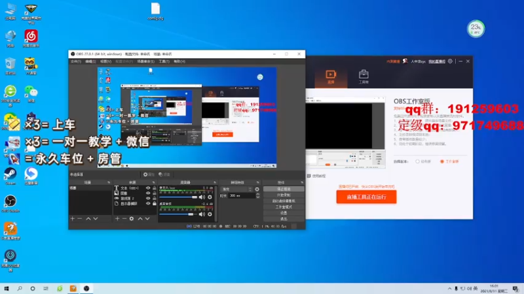This screenshot has width=524, height=294.
Task: Toggle lock on Display Capture source
Action: [154, 203]
